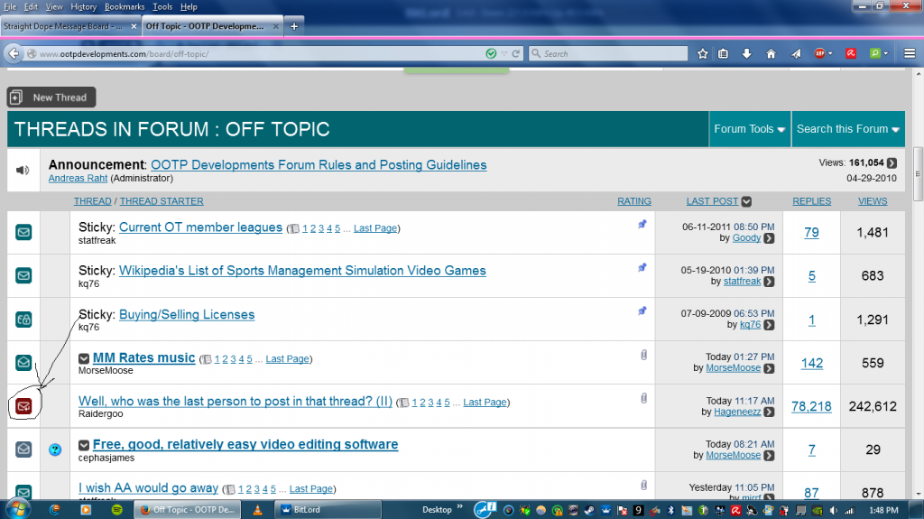Click arrow icon beside announcement views count

pyautogui.click(x=892, y=162)
